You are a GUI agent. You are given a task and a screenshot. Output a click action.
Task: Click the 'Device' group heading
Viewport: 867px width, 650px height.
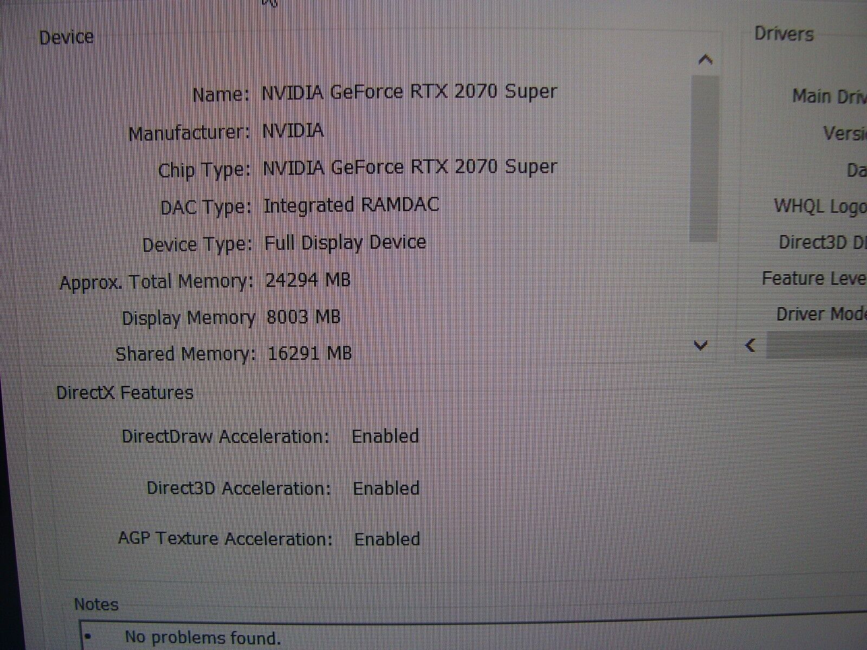[x=67, y=37]
